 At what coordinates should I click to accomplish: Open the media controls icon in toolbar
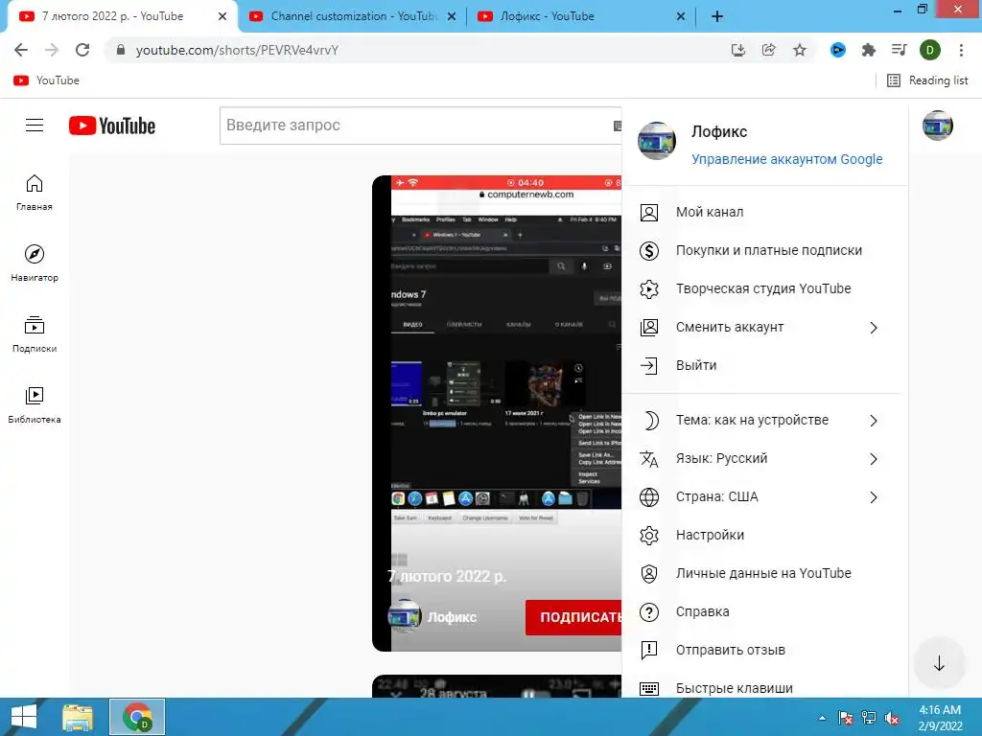point(900,50)
